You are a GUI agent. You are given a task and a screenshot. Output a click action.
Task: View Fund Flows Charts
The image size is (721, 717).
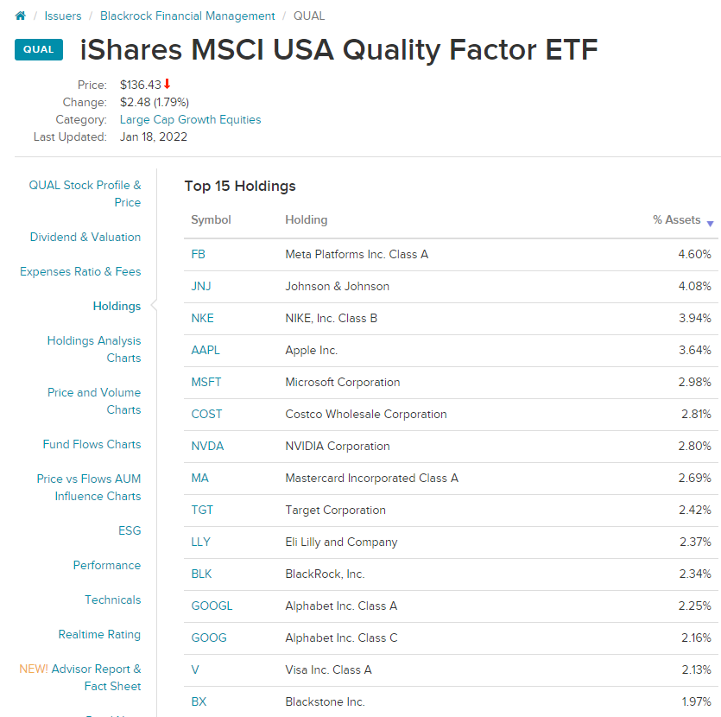tap(92, 444)
